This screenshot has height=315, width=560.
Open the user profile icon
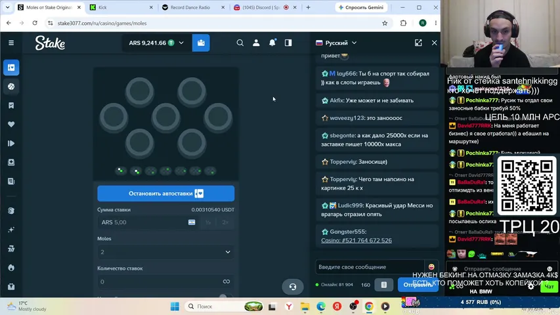pos(256,43)
